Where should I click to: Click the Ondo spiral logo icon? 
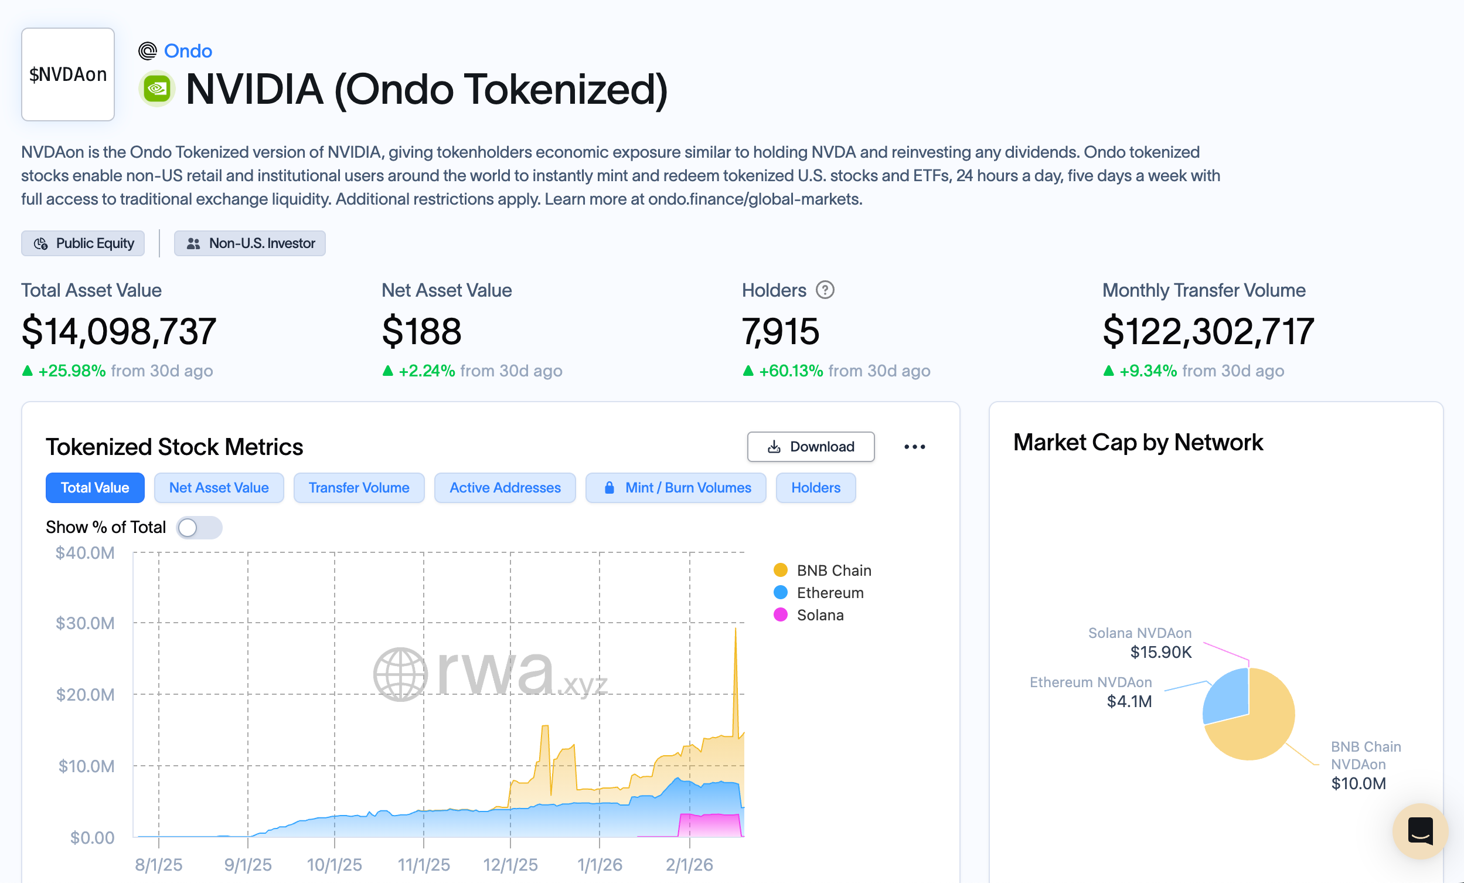(147, 51)
